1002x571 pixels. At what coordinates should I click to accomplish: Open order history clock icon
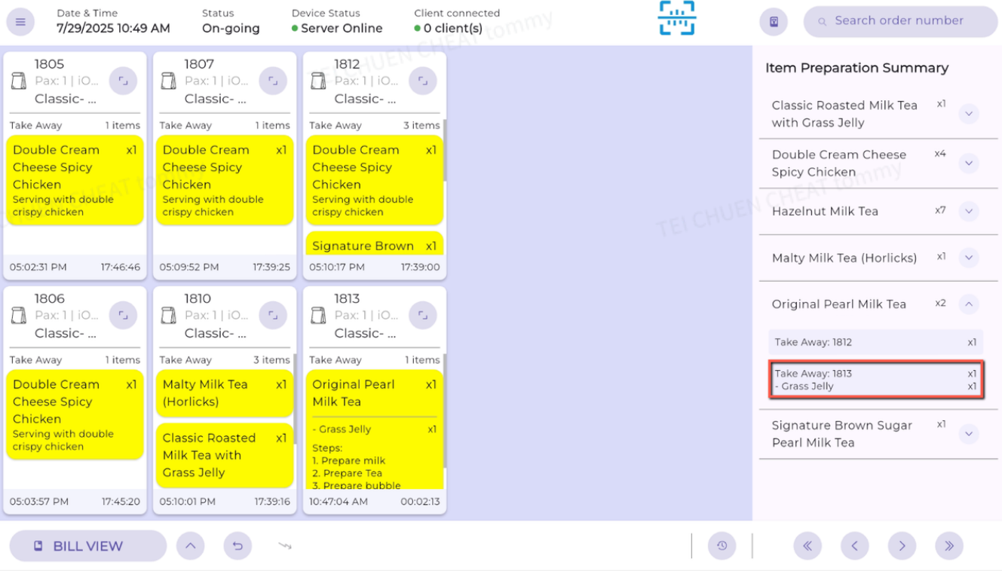pyautogui.click(x=722, y=546)
